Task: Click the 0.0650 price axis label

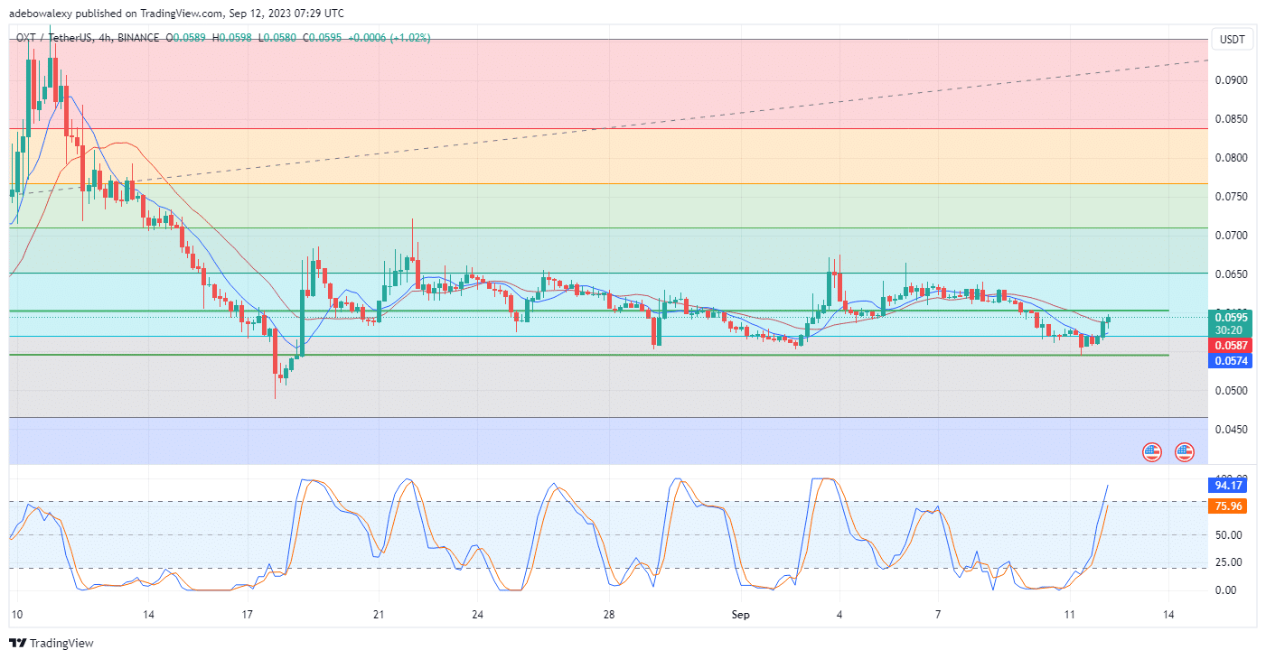Action: pos(1230,274)
